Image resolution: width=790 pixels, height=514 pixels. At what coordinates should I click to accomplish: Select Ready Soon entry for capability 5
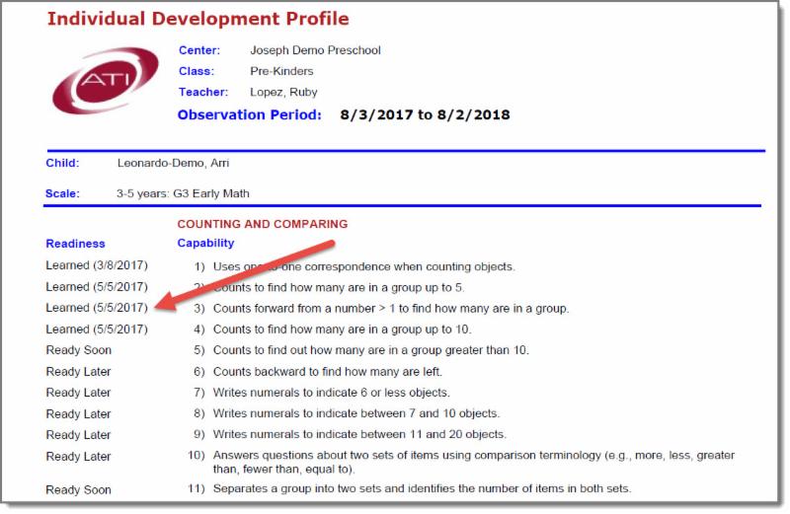click(79, 350)
